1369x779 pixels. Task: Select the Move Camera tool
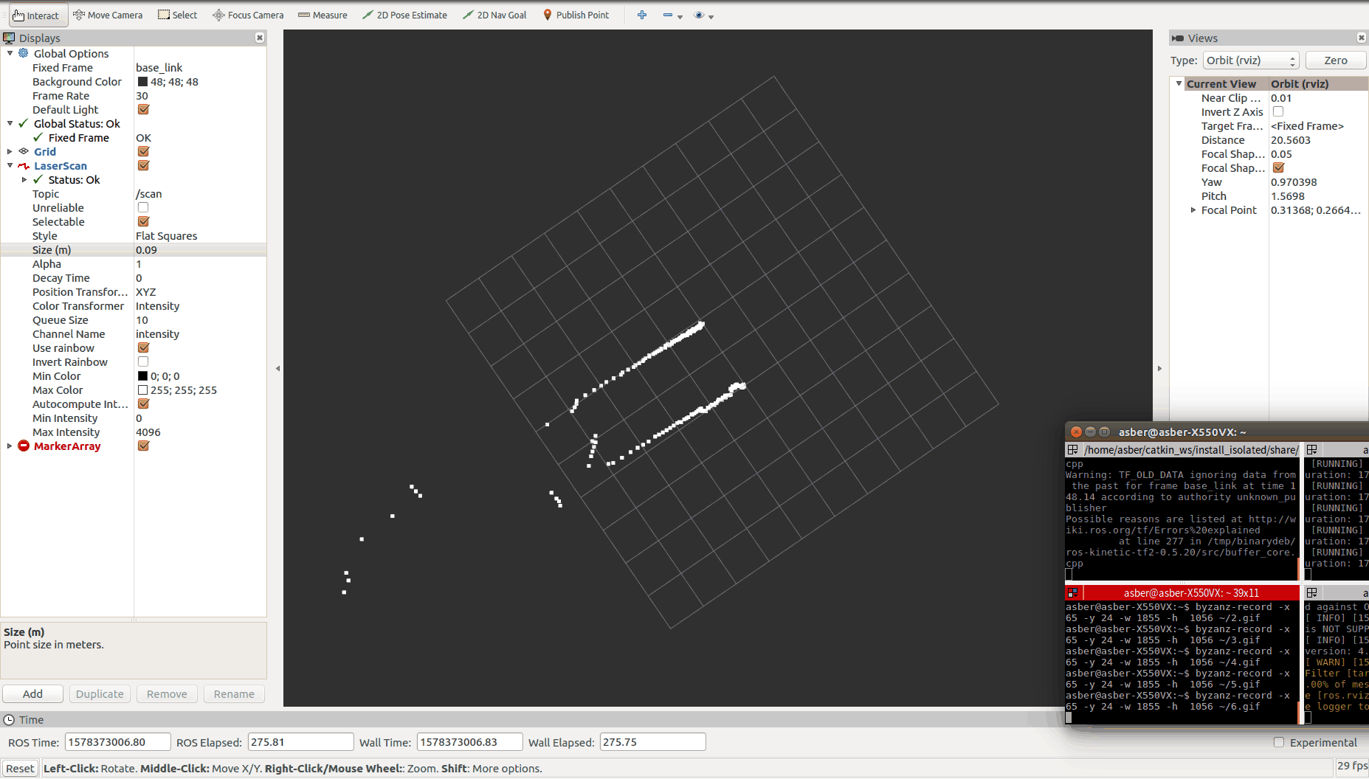pos(108,15)
